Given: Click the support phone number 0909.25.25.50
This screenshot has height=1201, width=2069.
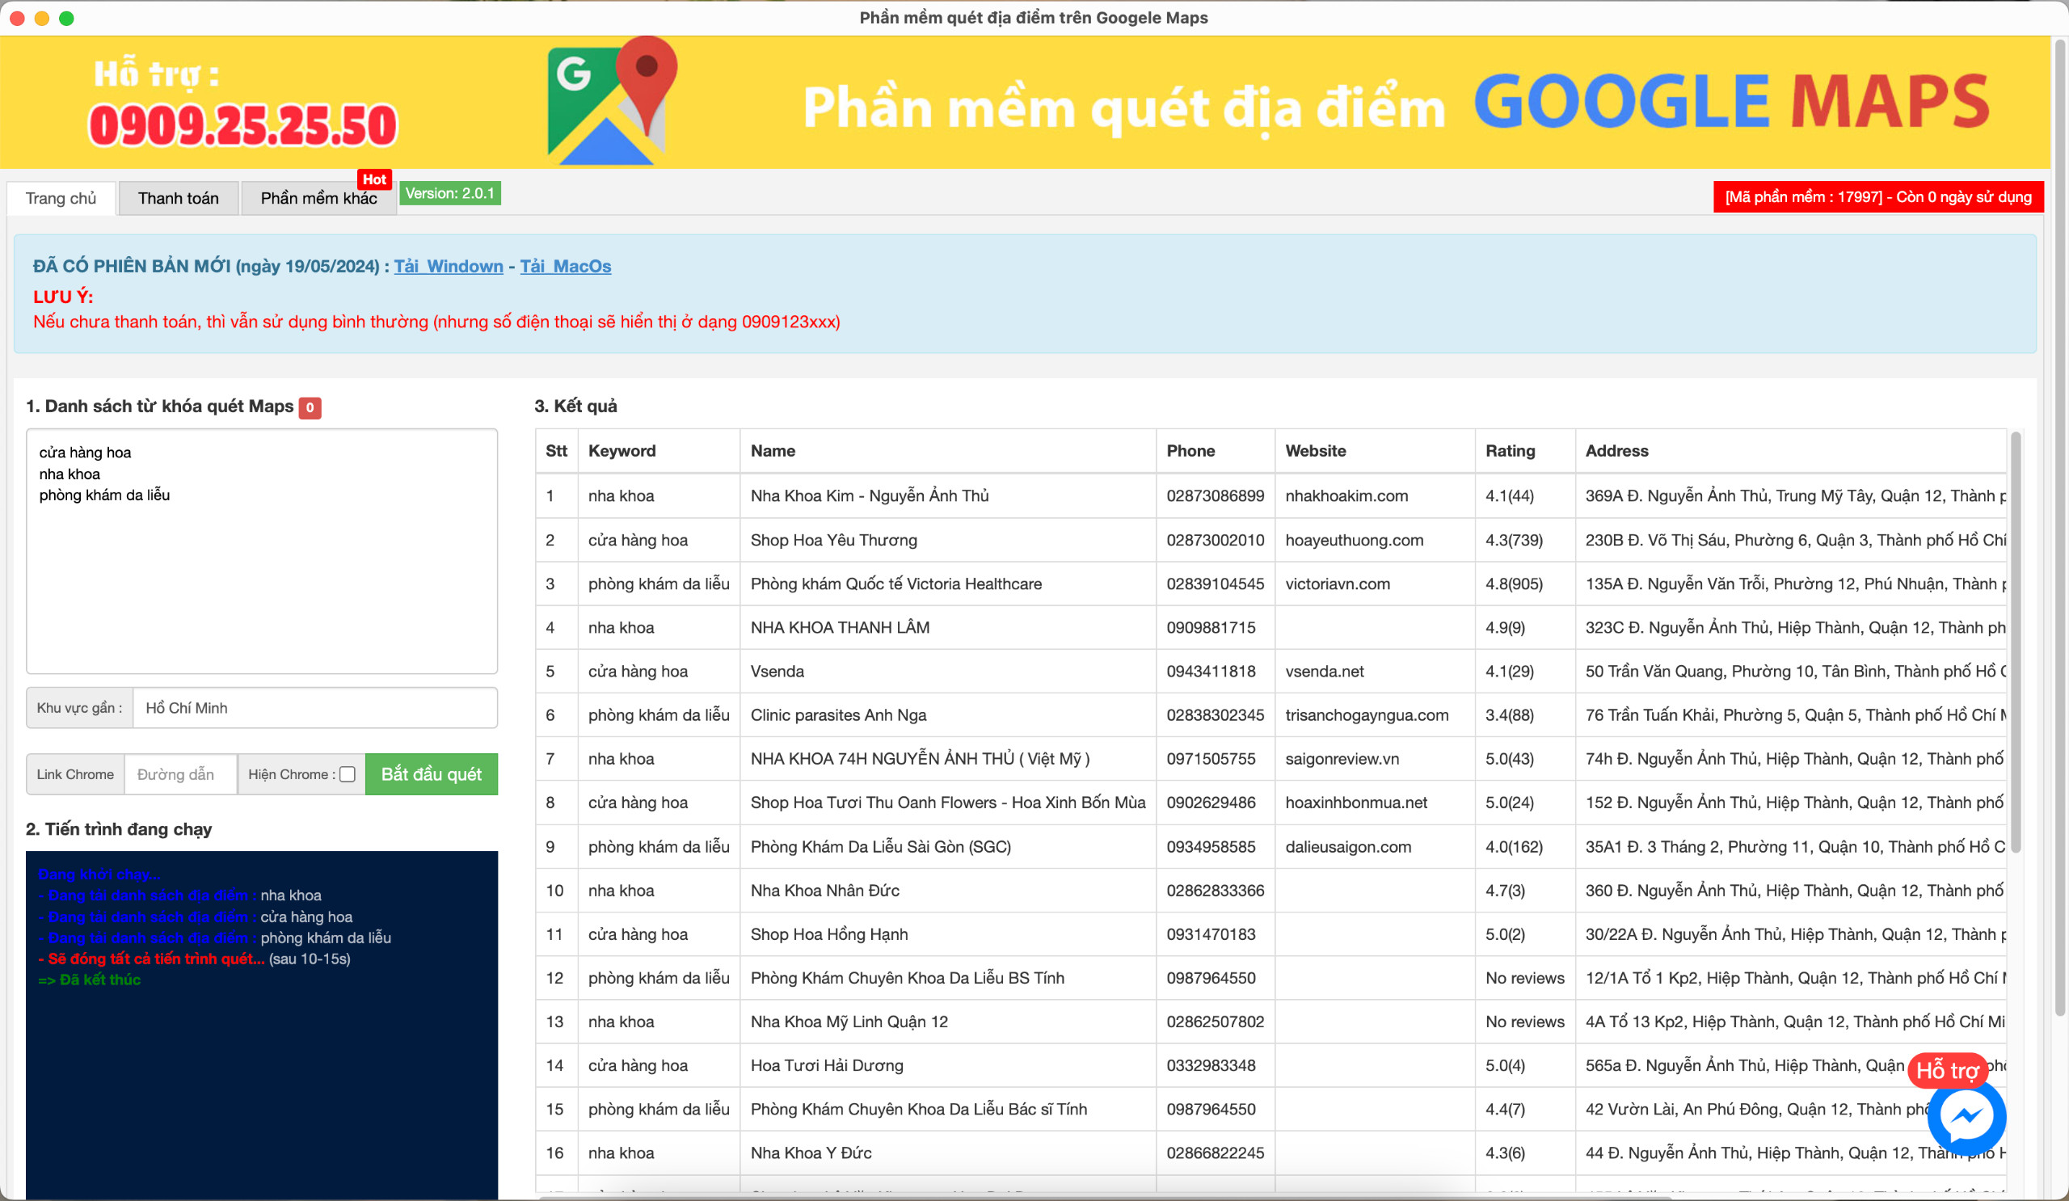Looking at the screenshot, I should [243, 125].
